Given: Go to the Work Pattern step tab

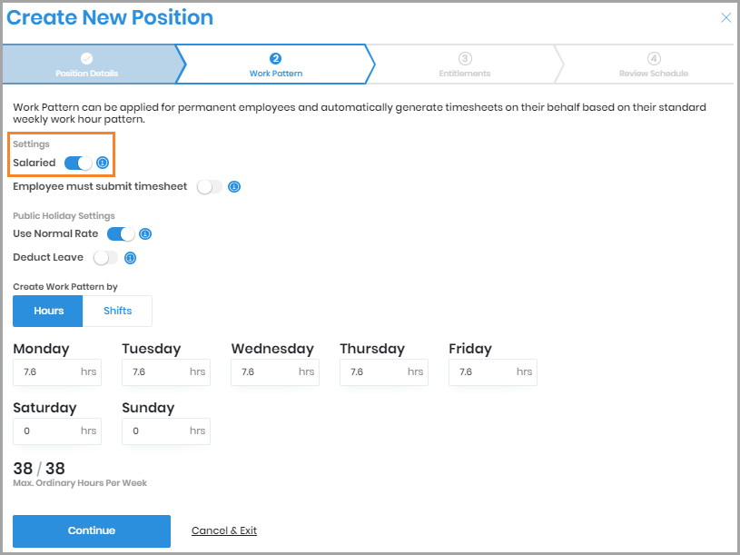Looking at the screenshot, I should 276,64.
